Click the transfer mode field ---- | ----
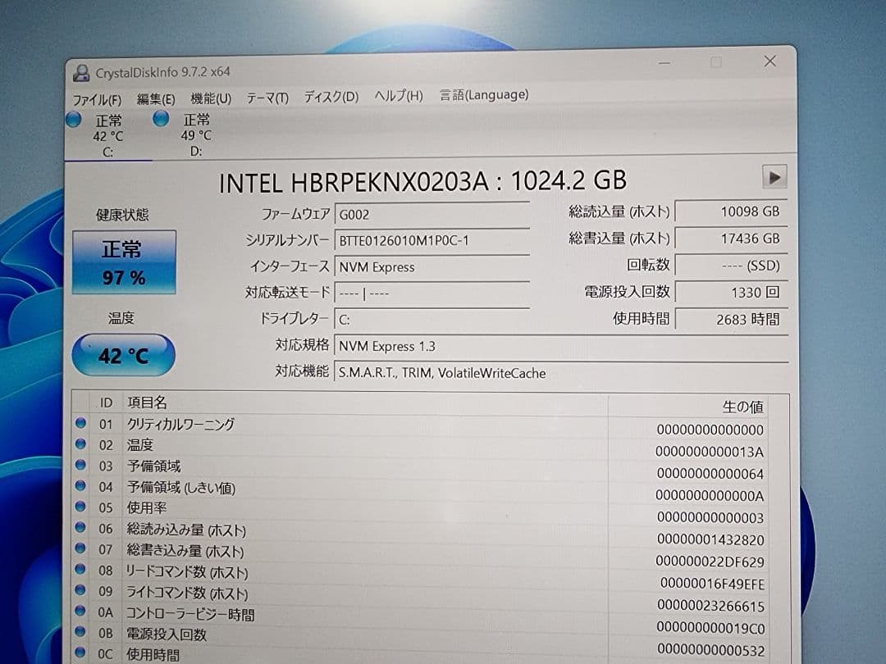Screen dimensions: 886x664 (432, 293)
